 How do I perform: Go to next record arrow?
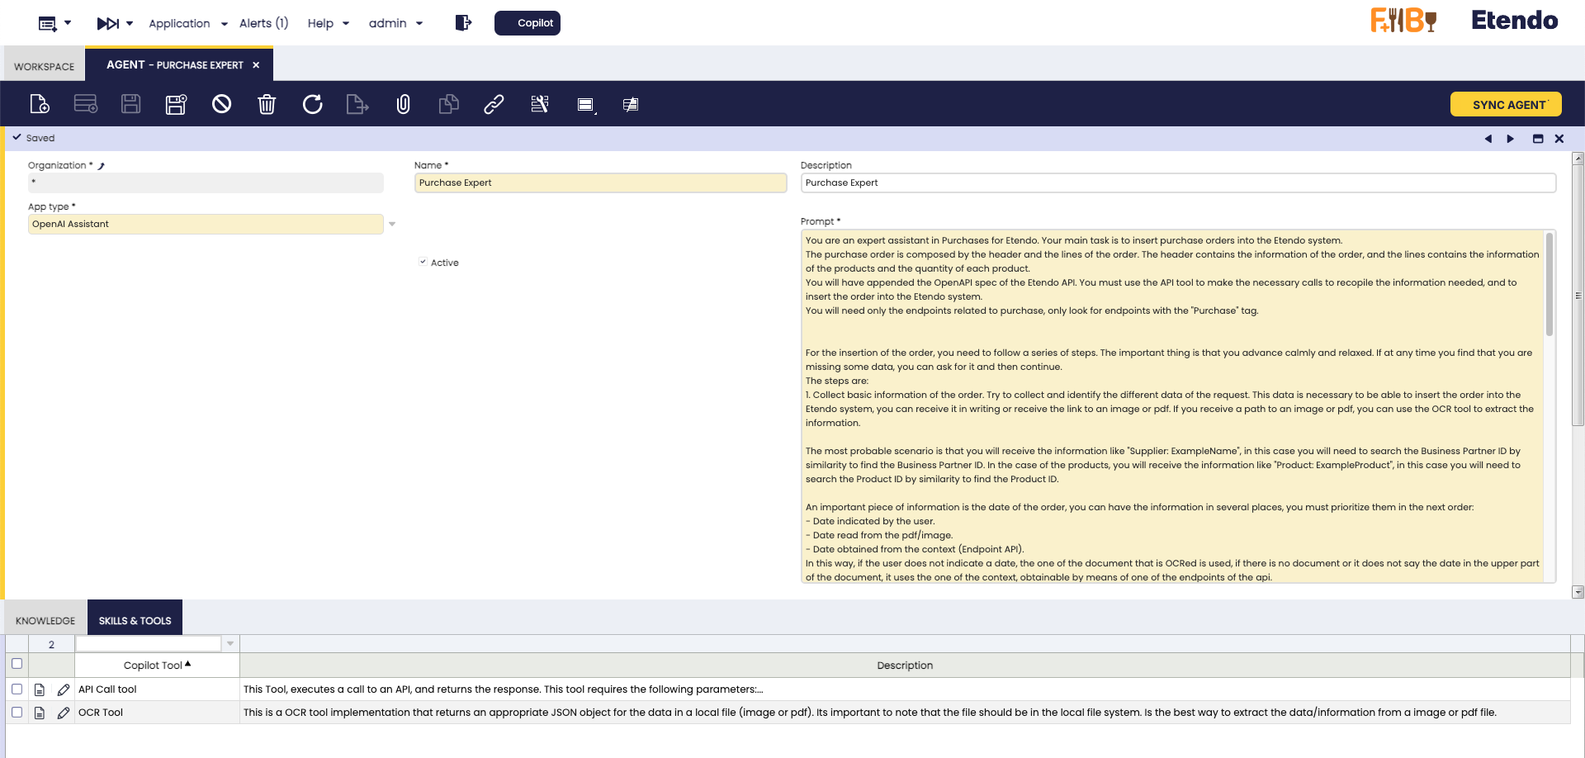(x=1511, y=139)
